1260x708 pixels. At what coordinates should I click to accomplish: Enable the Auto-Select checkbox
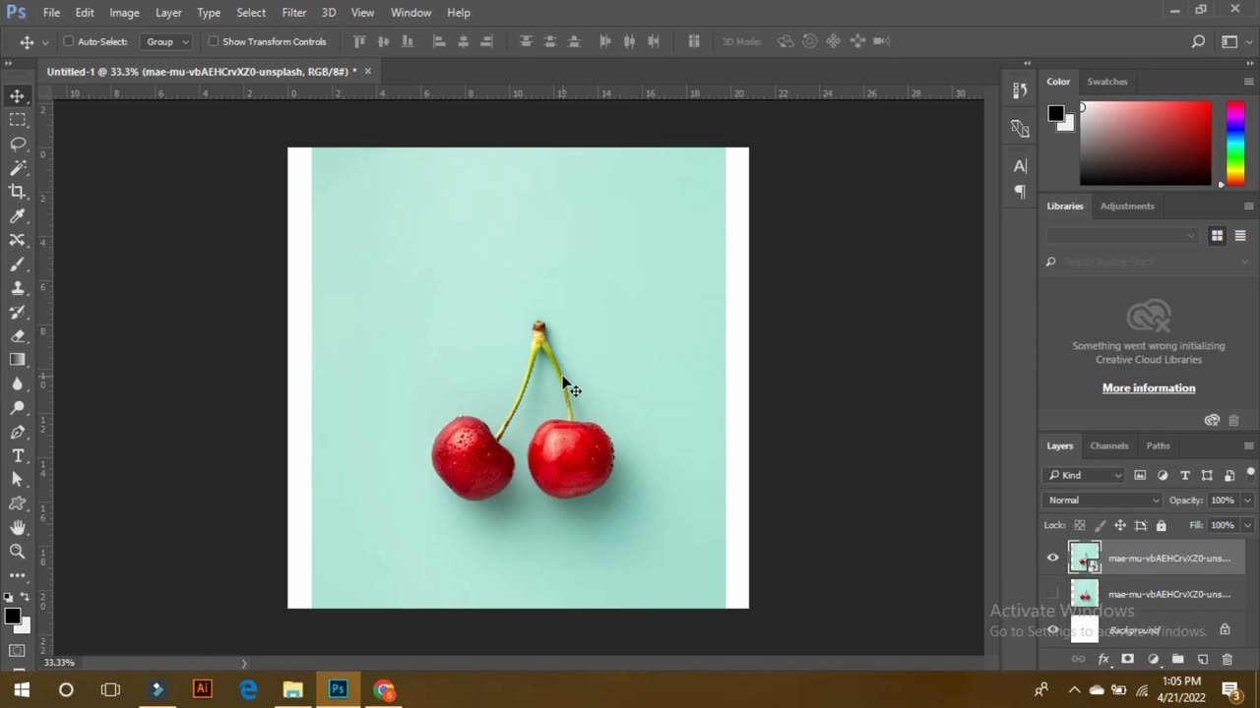click(x=69, y=41)
